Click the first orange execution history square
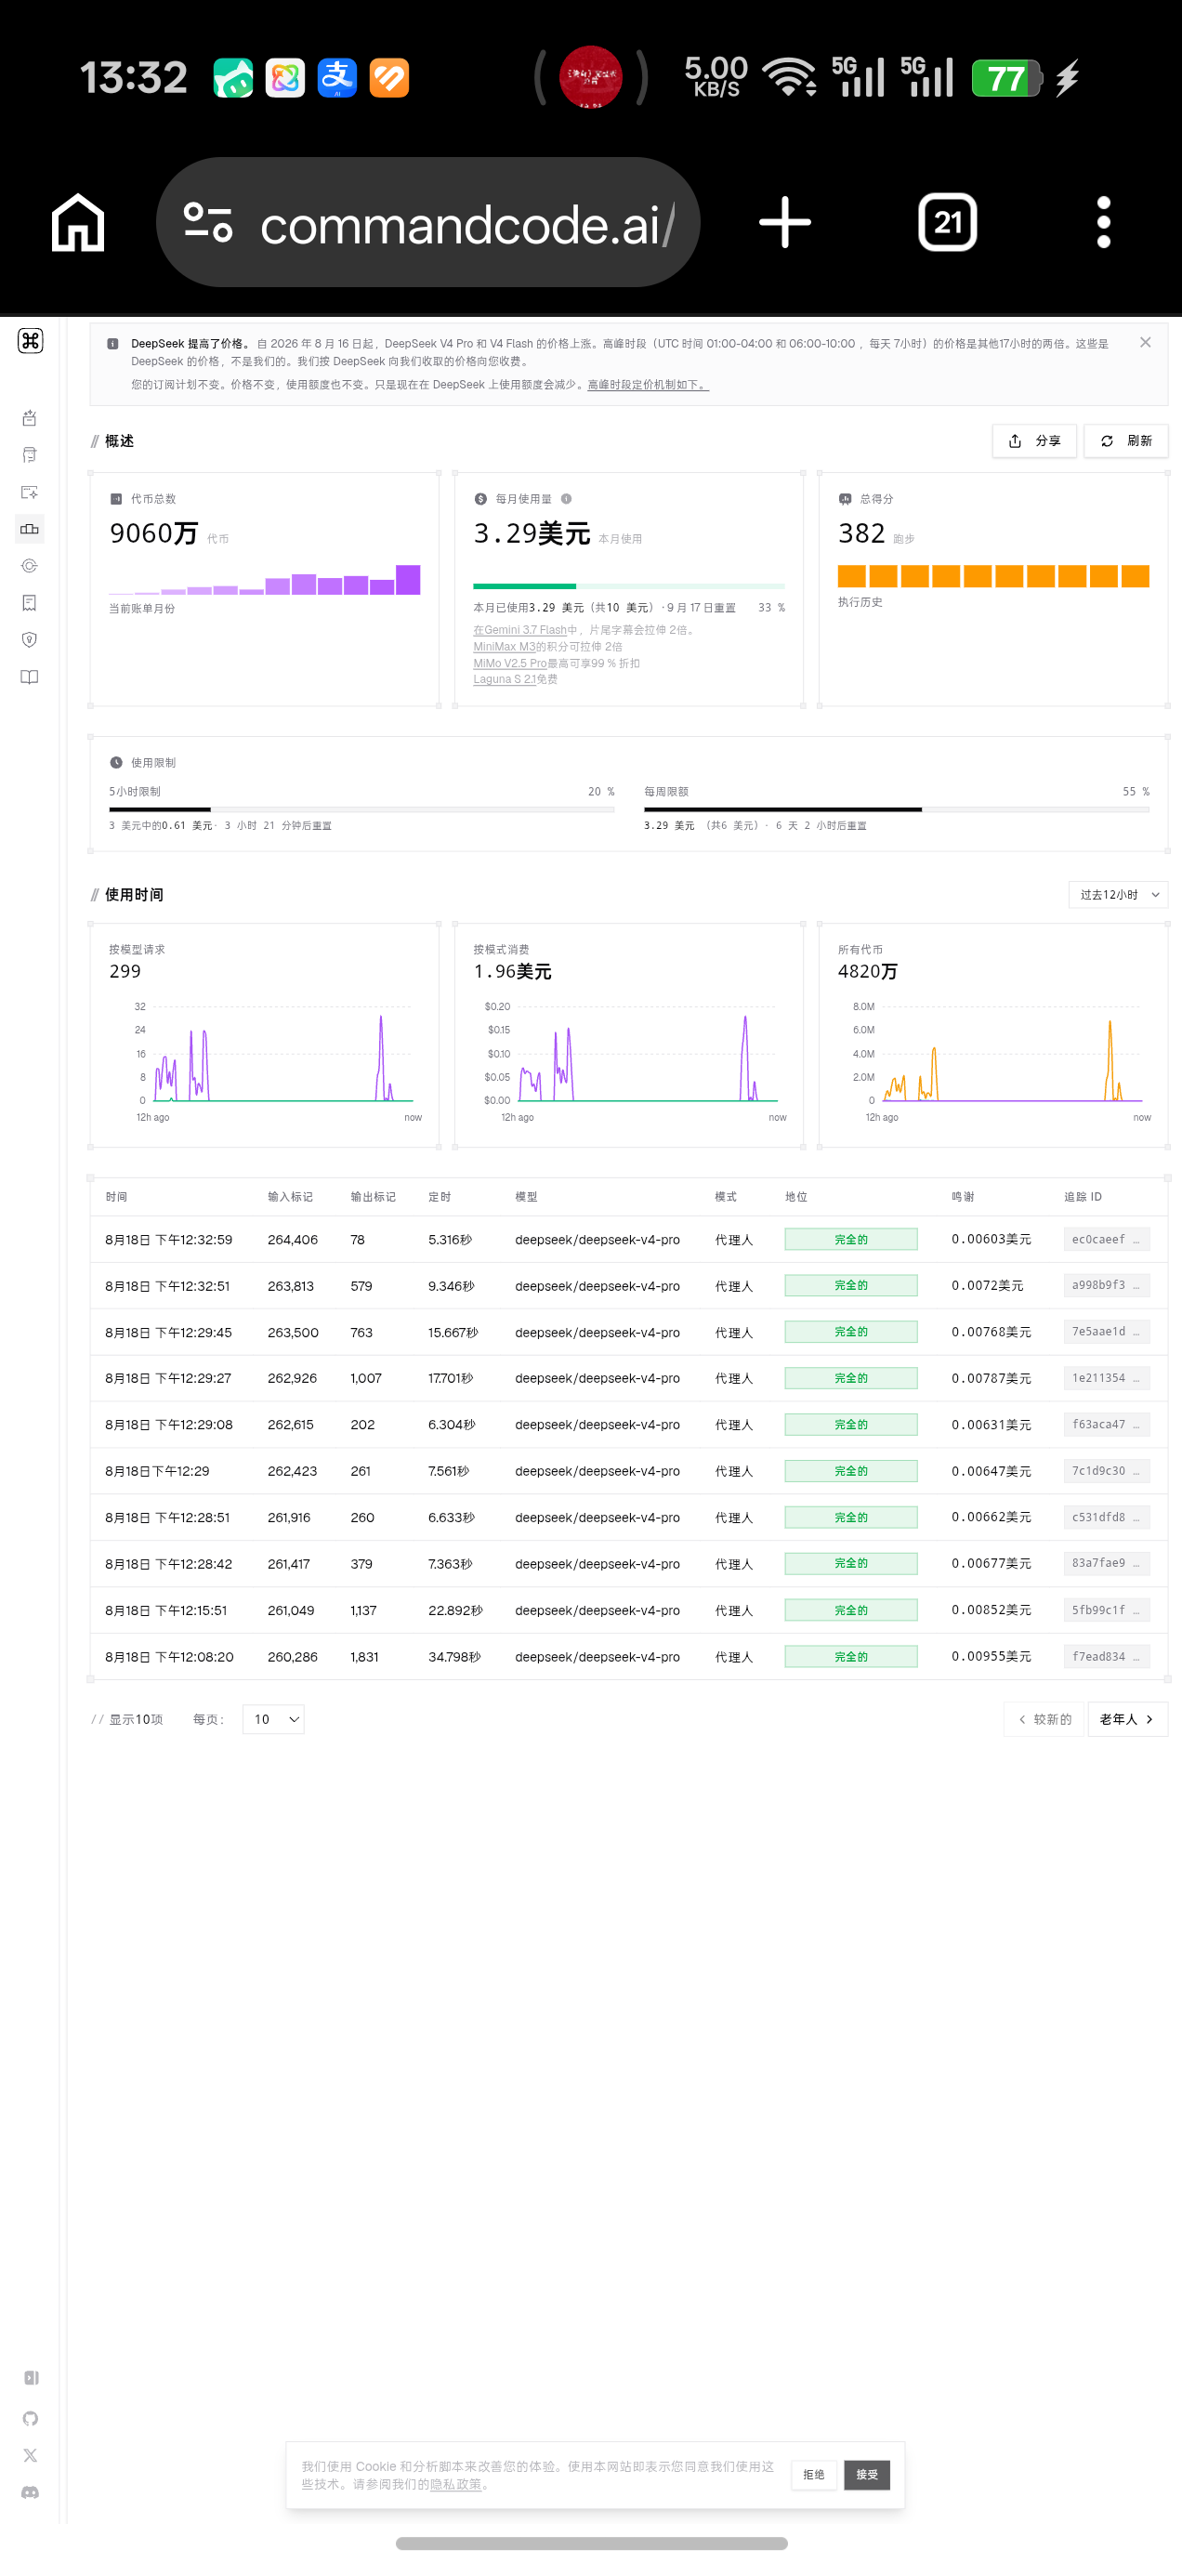Screen dimensions: 1182x2576 (851, 576)
